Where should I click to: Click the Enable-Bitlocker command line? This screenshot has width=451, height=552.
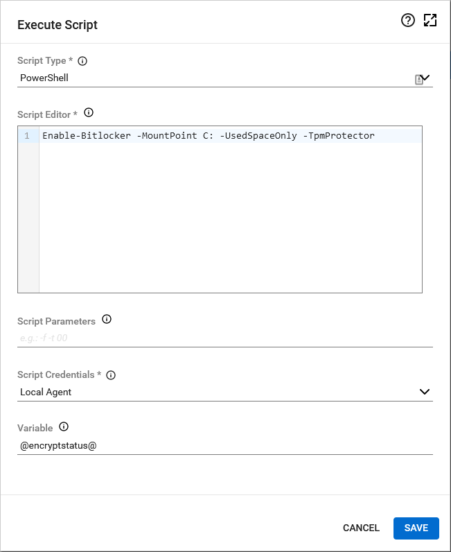pyautogui.click(x=208, y=136)
